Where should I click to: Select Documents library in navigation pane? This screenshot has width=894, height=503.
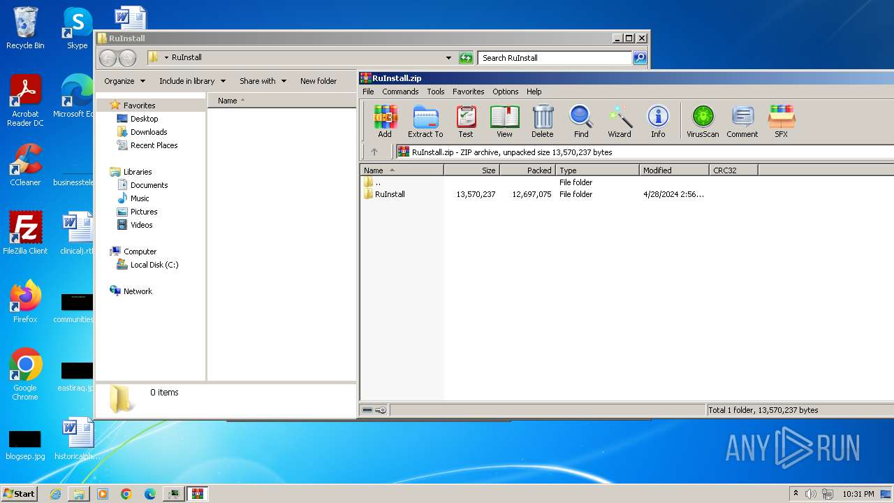point(149,185)
